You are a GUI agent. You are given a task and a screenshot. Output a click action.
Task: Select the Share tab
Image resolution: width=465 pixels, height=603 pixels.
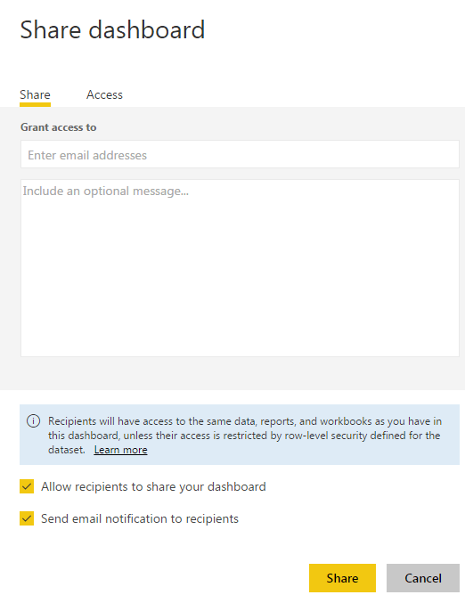tap(35, 94)
